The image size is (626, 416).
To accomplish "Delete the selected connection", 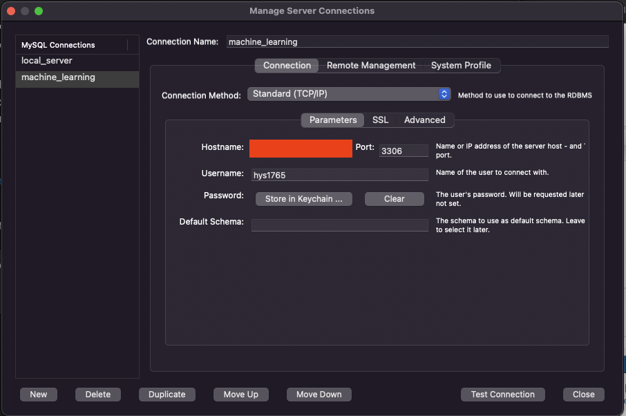I will (x=98, y=395).
